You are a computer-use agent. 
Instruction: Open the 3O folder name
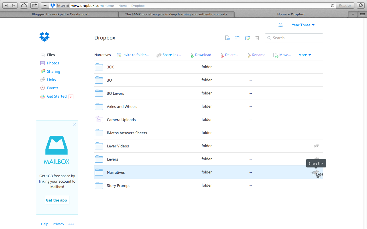point(110,80)
